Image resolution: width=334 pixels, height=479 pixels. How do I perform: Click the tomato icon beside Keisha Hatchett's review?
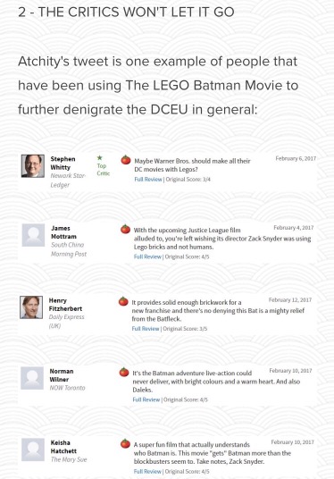[x=126, y=443]
